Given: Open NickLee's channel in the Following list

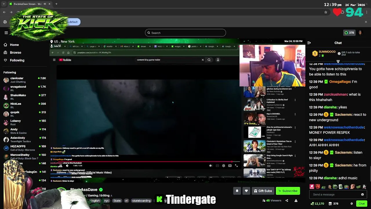Looking at the screenshot, I should click(25, 105).
